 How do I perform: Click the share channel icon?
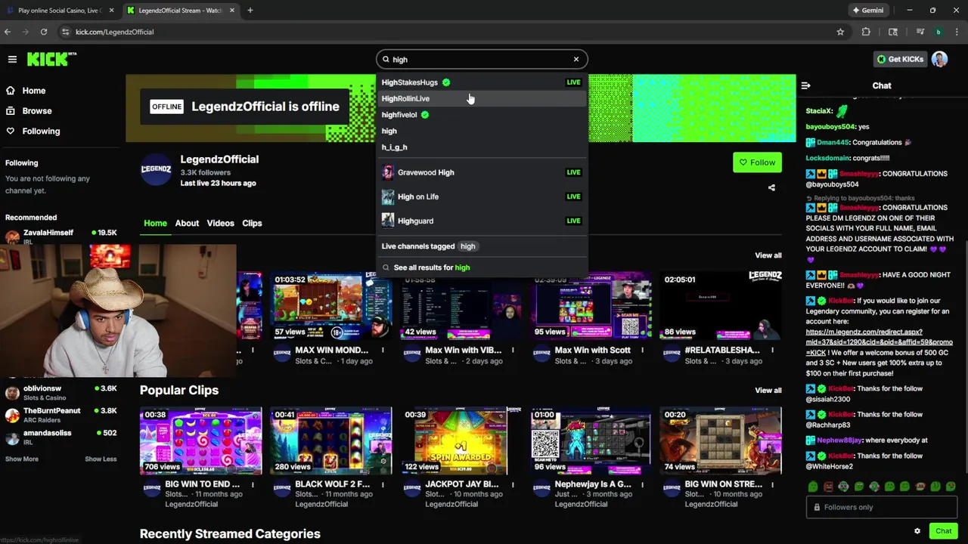click(771, 187)
